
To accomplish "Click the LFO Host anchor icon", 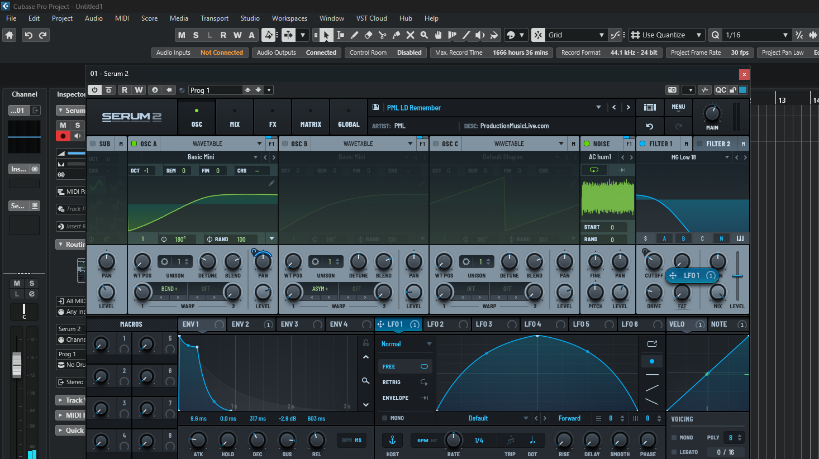I will [392, 440].
